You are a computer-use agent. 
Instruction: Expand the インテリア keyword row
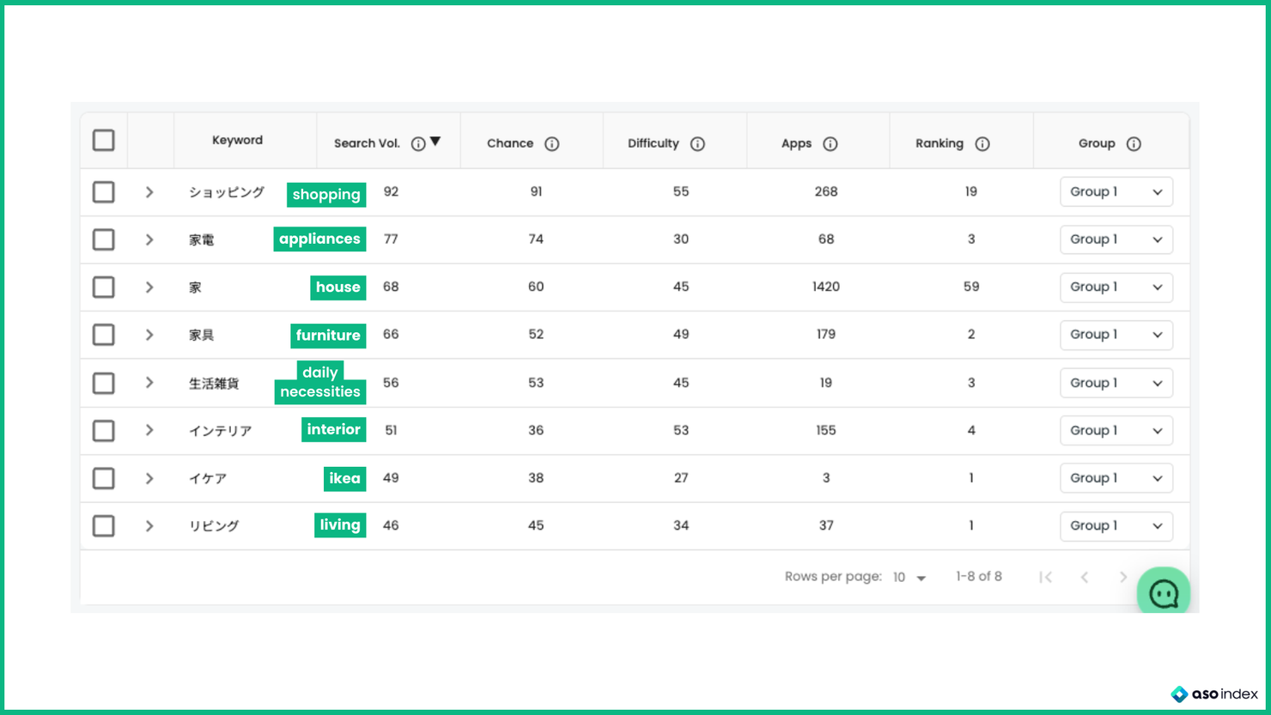coord(149,430)
